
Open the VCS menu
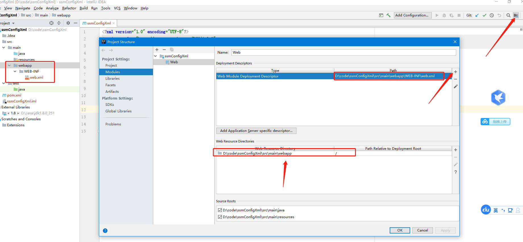(x=117, y=8)
